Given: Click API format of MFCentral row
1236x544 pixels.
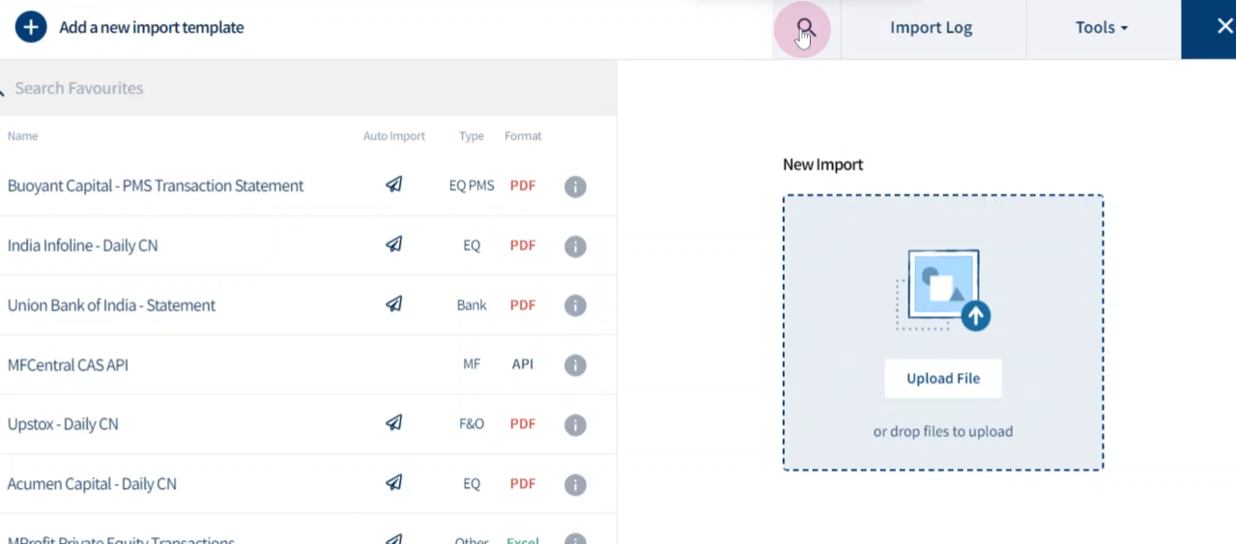Looking at the screenshot, I should click(x=523, y=364).
